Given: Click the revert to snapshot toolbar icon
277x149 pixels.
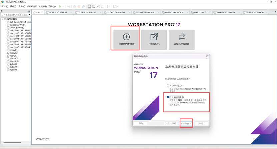Looking at the screenshot, I should pyautogui.click(x=79, y=6).
